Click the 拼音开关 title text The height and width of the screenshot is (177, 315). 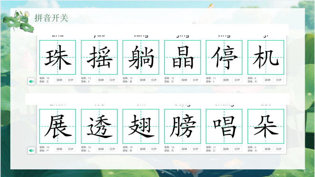click(x=51, y=18)
